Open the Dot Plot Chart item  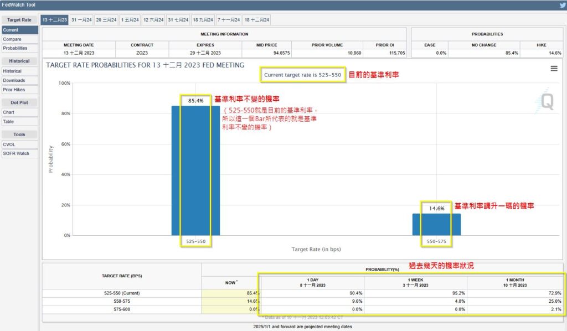click(x=19, y=112)
